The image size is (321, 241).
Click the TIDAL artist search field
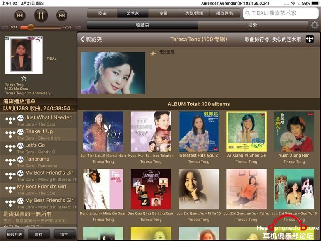pos(281,13)
